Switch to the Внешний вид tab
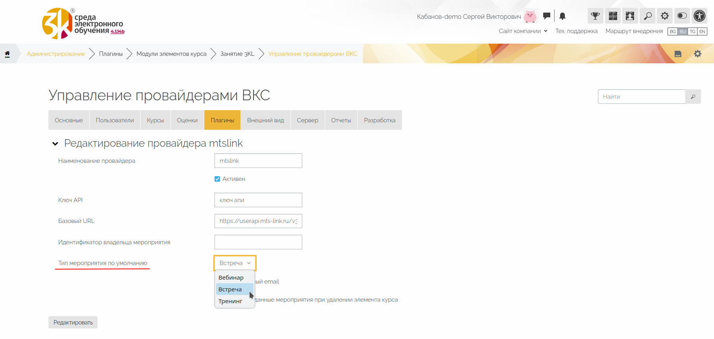This screenshot has width=714, height=339. pos(265,120)
